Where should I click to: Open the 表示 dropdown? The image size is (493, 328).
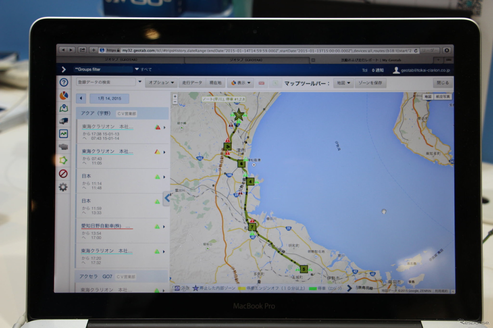pyautogui.click(x=240, y=83)
